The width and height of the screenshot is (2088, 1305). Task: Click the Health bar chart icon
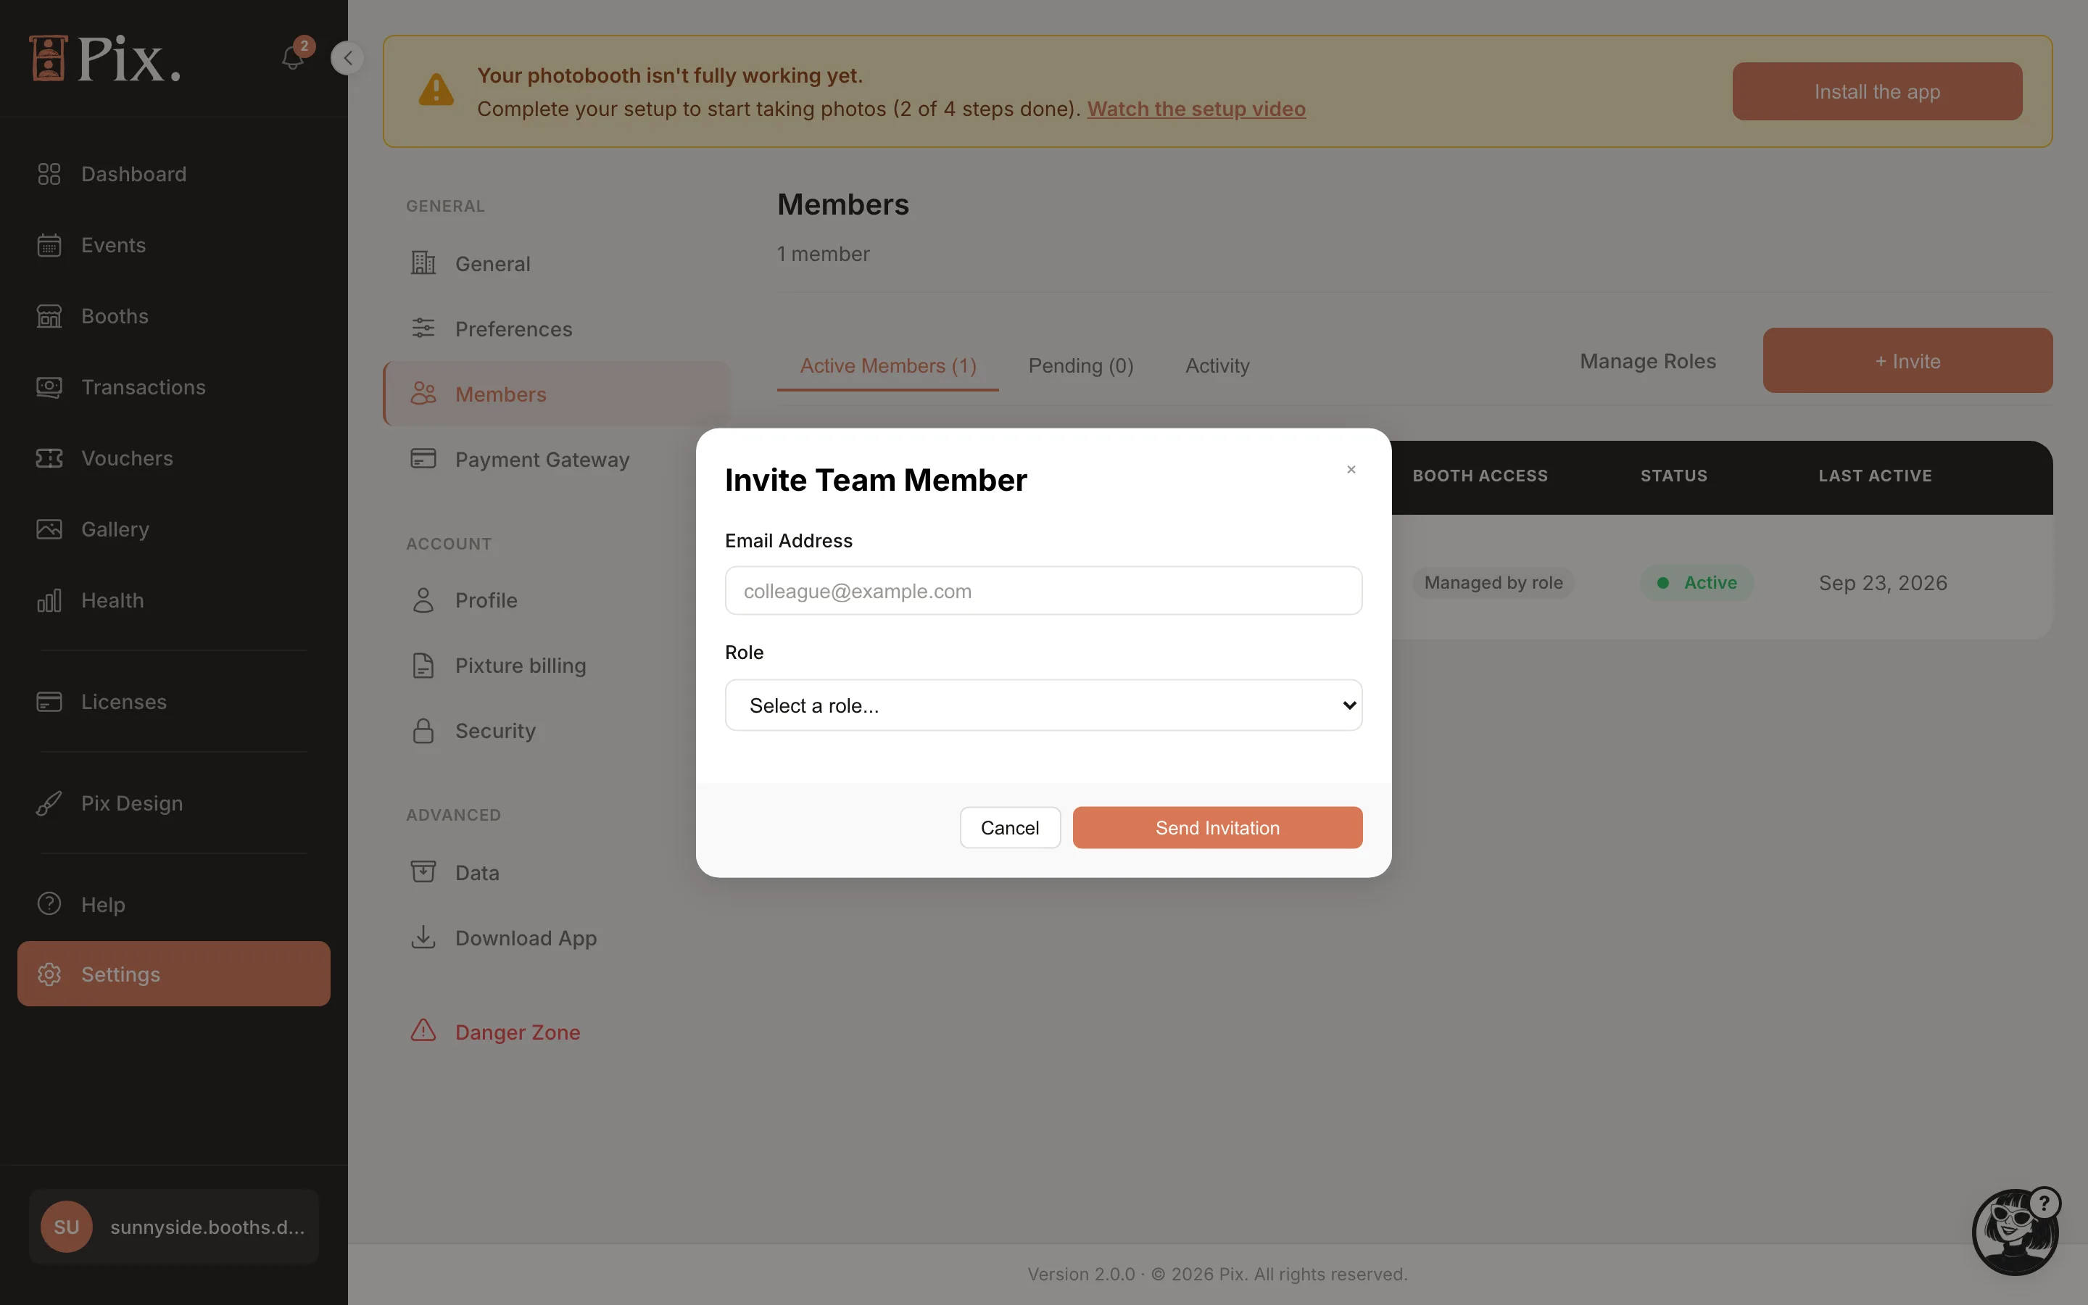click(49, 601)
